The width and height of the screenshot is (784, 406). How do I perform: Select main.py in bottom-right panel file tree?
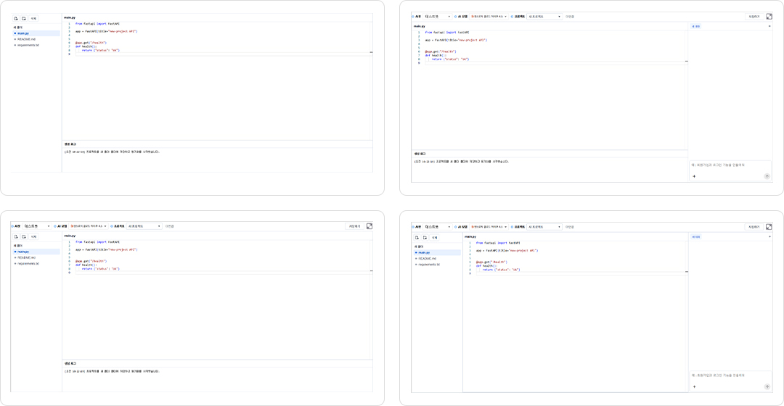click(x=424, y=253)
